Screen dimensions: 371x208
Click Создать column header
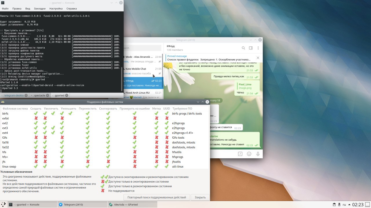click(x=36, y=109)
